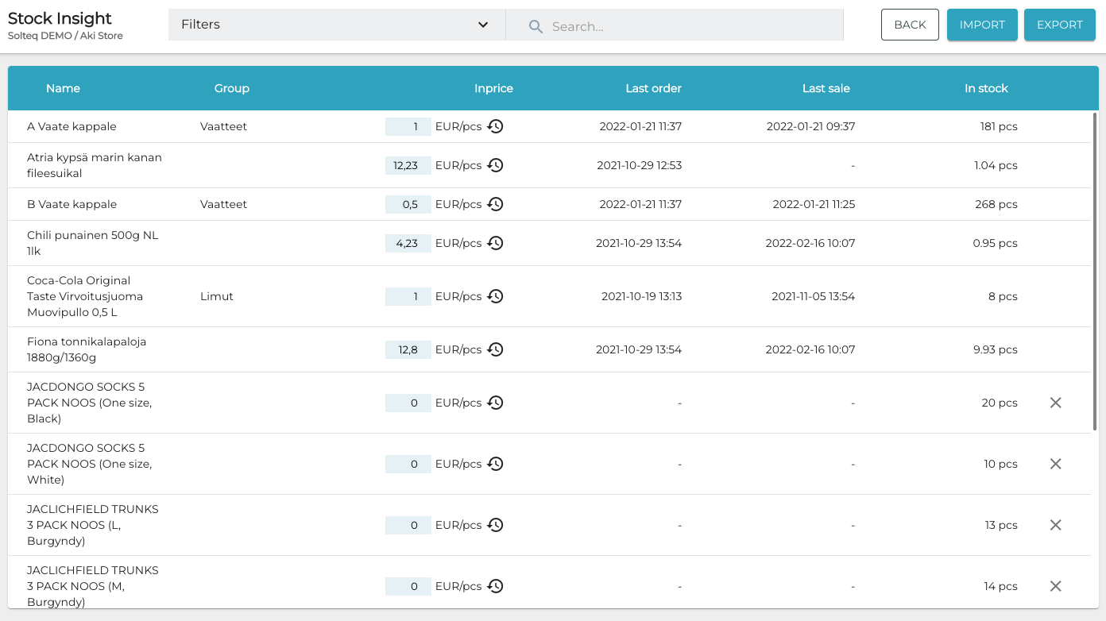Open price history for JACDONGO SOCKS Black
The width and height of the screenshot is (1106, 621).
coord(495,403)
